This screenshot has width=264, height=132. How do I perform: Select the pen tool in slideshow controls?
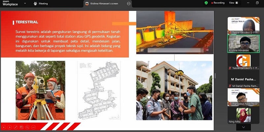coord(16,127)
